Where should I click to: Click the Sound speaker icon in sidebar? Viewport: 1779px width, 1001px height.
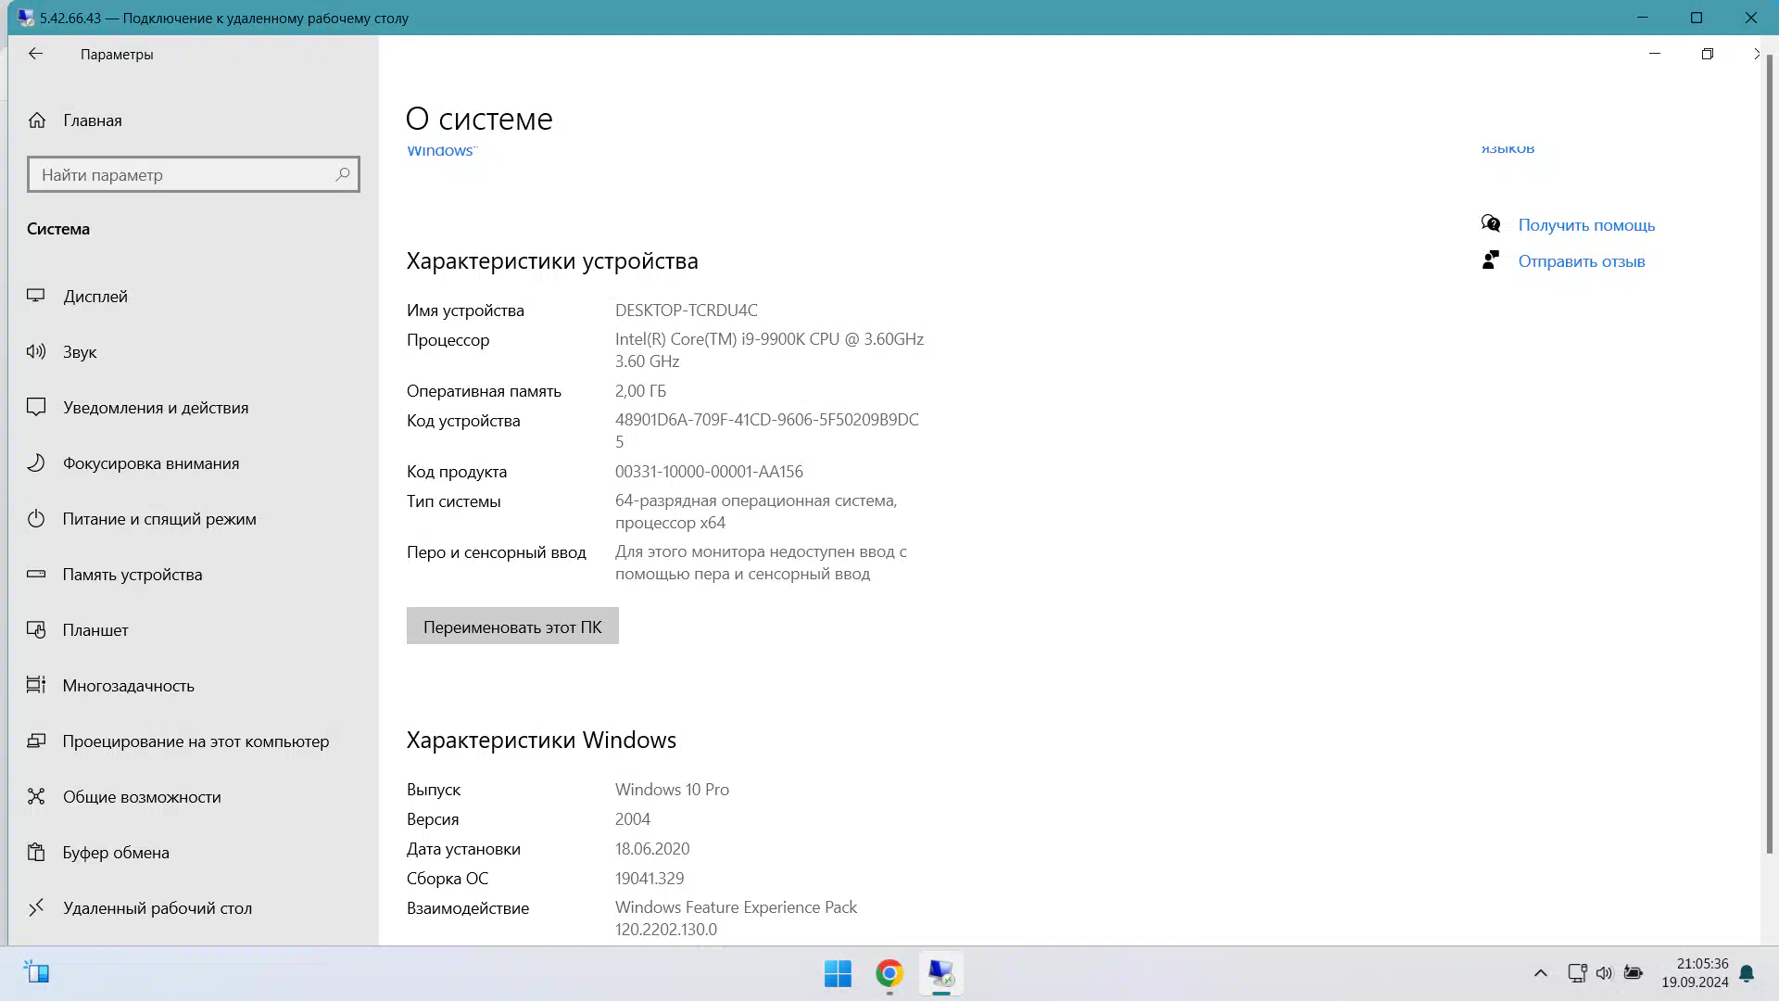36,351
